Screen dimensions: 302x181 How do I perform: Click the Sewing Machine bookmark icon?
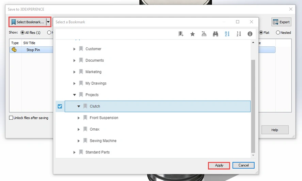85,141
